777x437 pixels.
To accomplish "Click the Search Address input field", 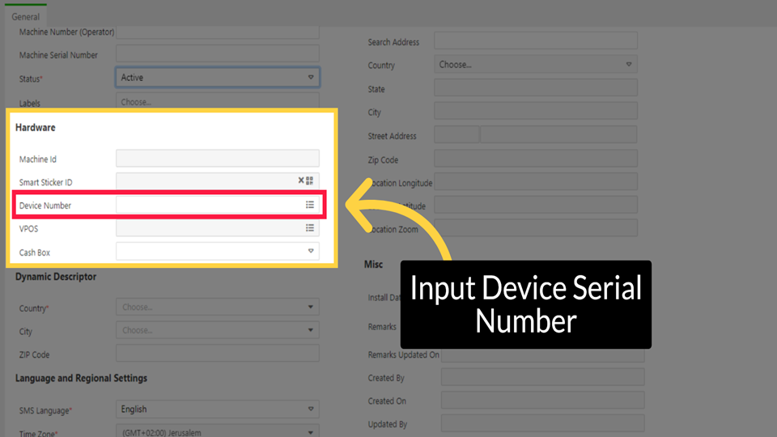I will [535, 41].
